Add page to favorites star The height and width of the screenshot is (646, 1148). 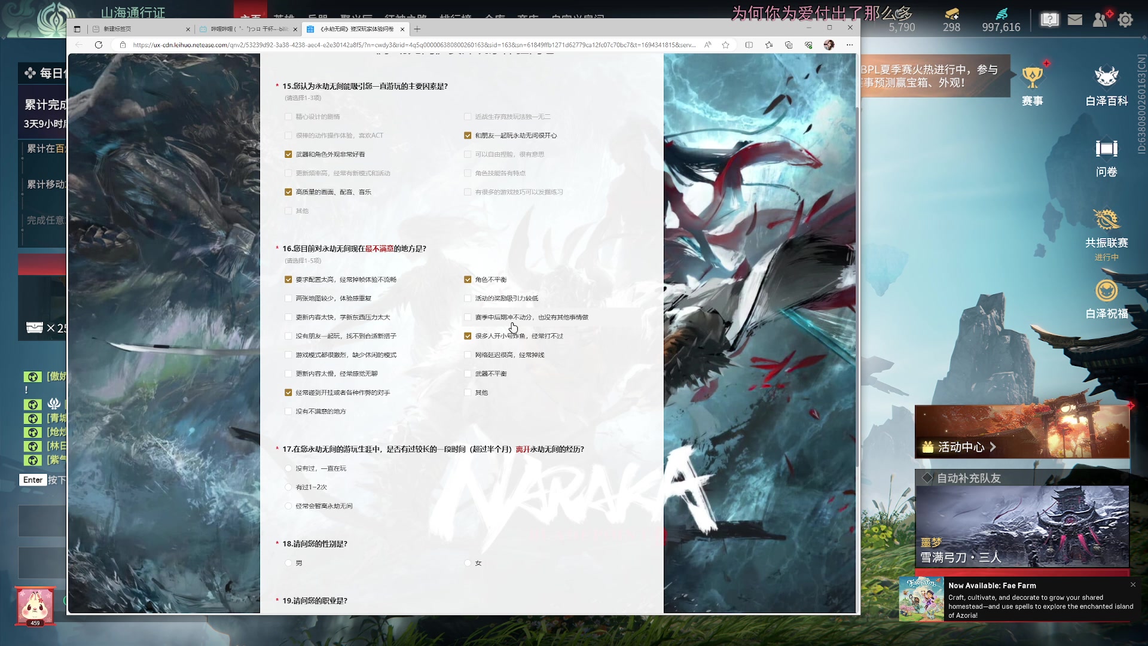point(726,45)
